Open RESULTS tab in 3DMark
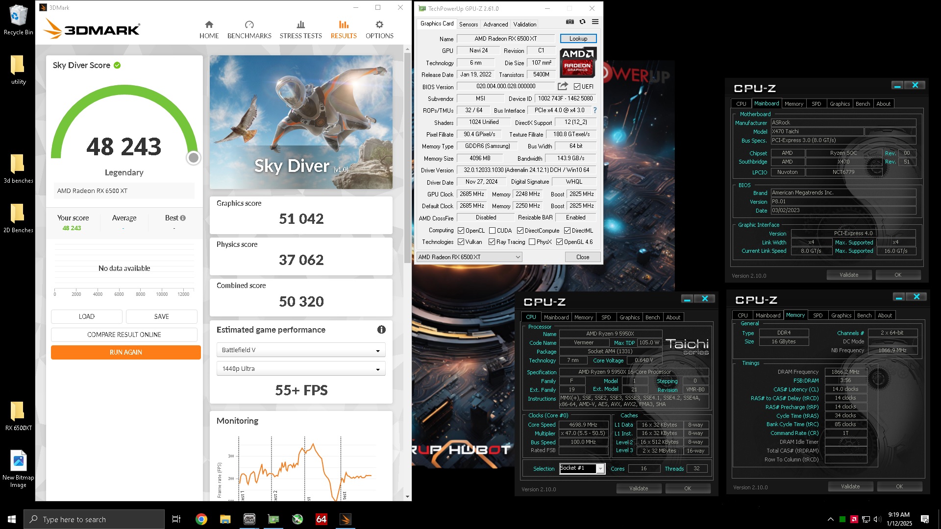 point(344,30)
